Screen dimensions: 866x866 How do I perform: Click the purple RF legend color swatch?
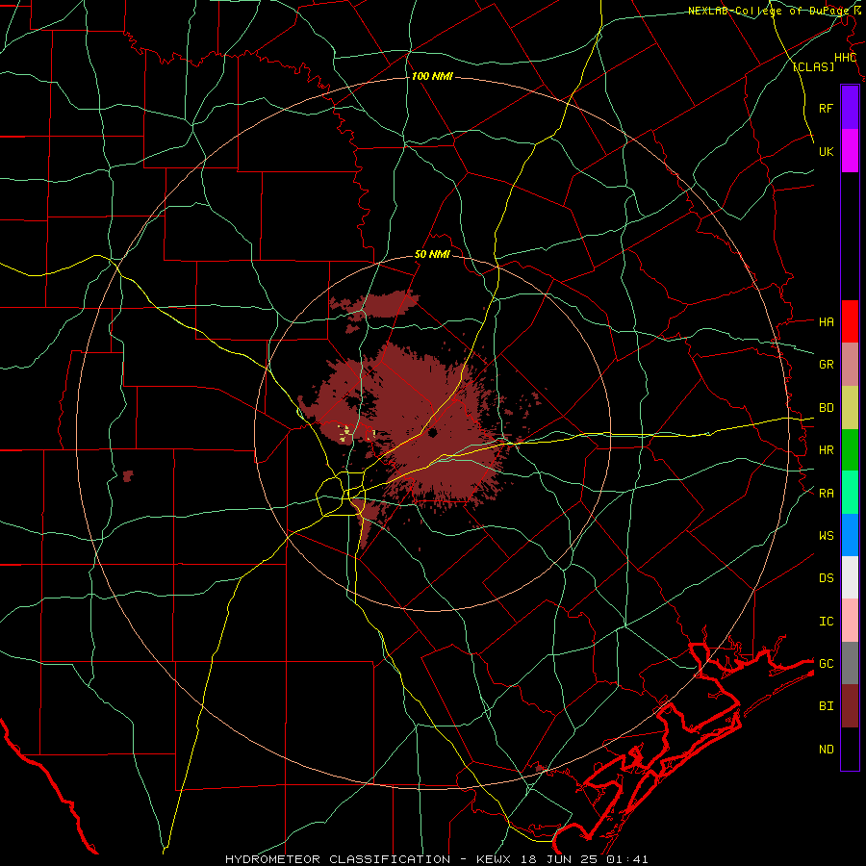click(x=850, y=108)
